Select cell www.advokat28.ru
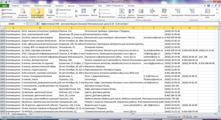 pos(133,105)
